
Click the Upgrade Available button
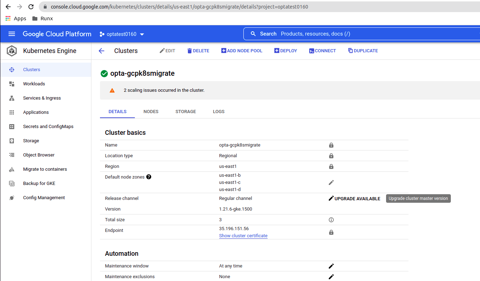[354, 198]
